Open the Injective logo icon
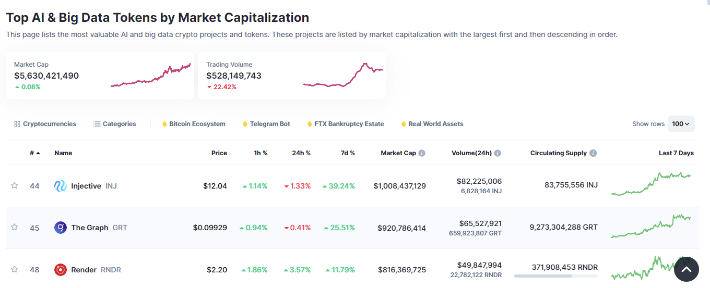710x288 pixels. click(x=61, y=186)
